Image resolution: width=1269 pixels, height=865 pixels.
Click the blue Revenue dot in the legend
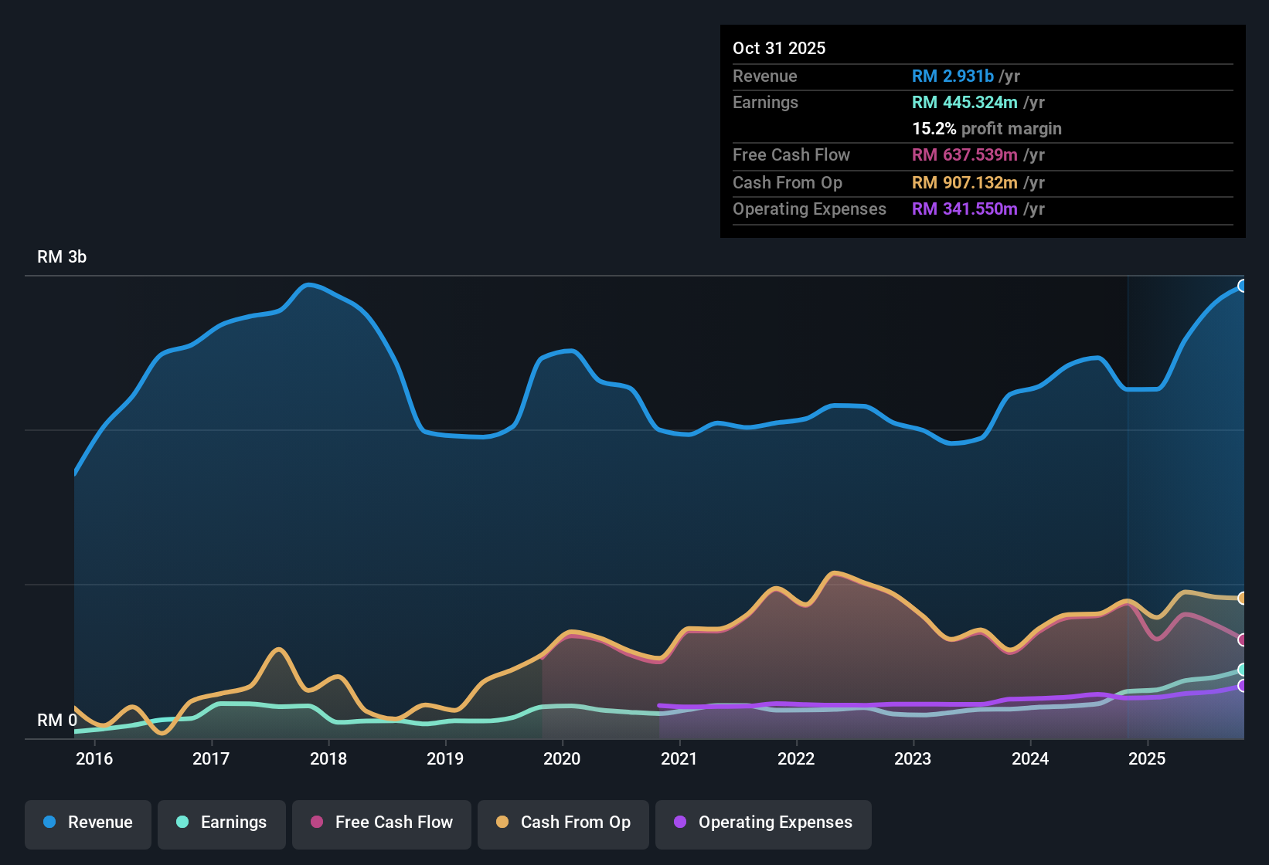49,823
